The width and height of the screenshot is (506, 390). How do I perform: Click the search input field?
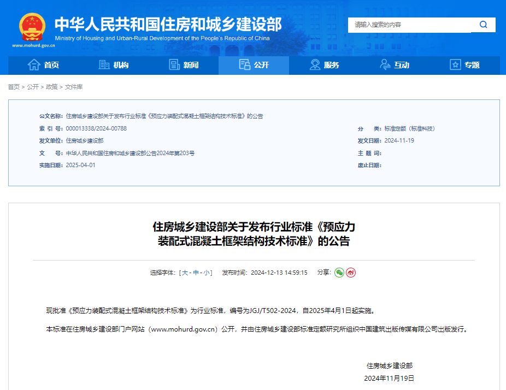point(410,25)
